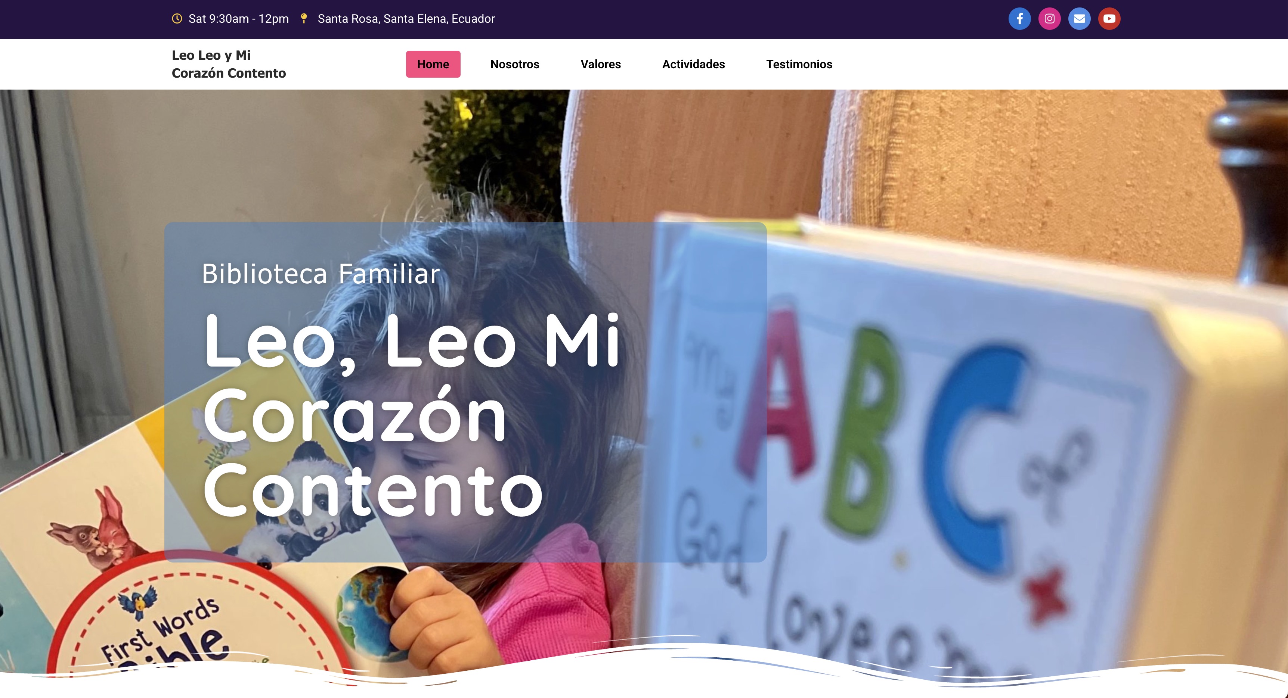Click the Leo Leo y Mi Corazón Contento logo
The width and height of the screenshot is (1288, 698).
coord(229,64)
